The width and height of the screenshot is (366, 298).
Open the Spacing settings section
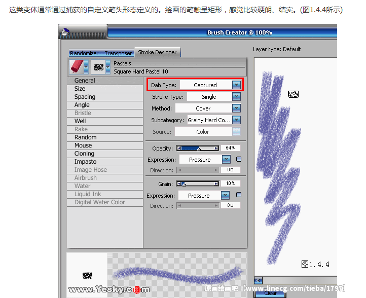(x=105, y=97)
